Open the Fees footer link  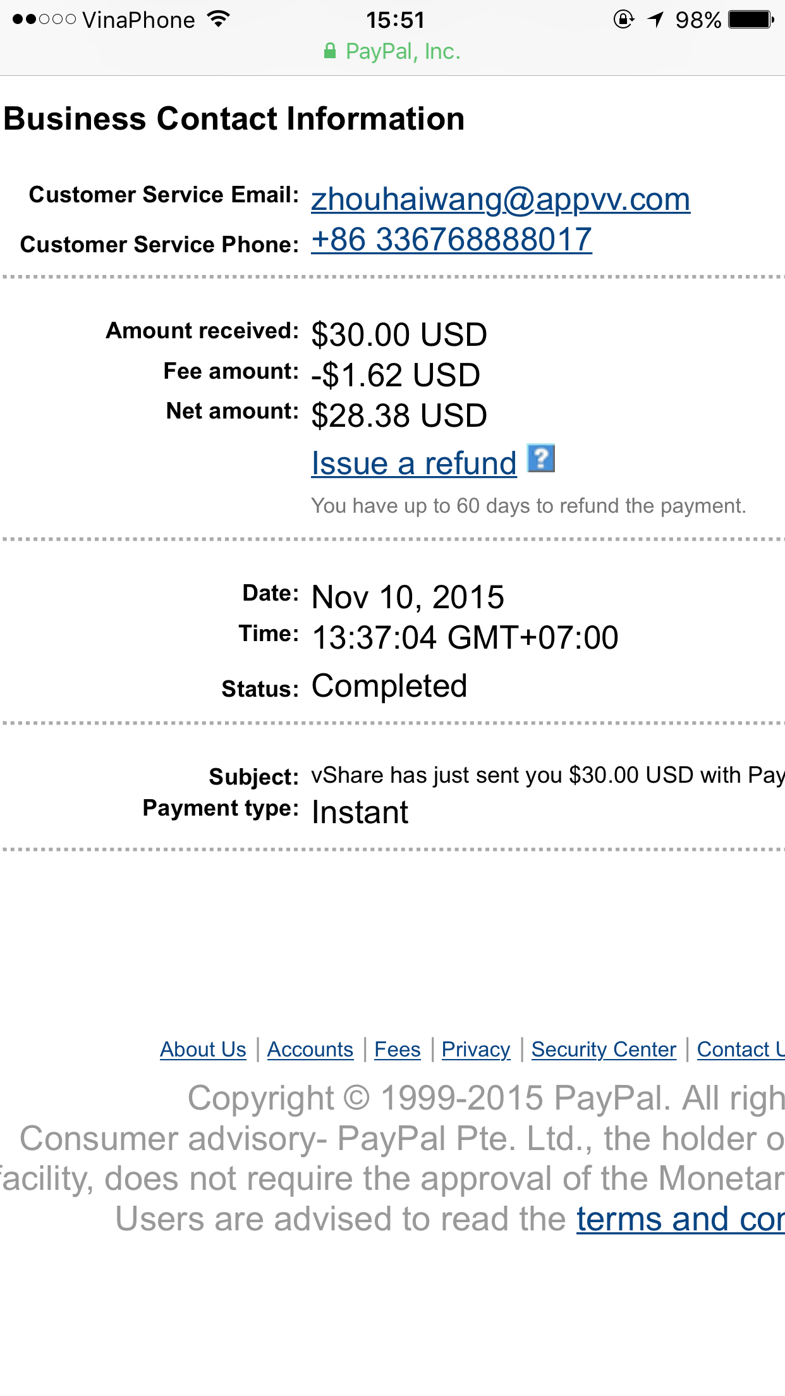point(397,1050)
